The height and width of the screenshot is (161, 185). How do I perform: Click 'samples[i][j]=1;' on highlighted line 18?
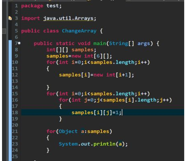[x=97, y=112]
